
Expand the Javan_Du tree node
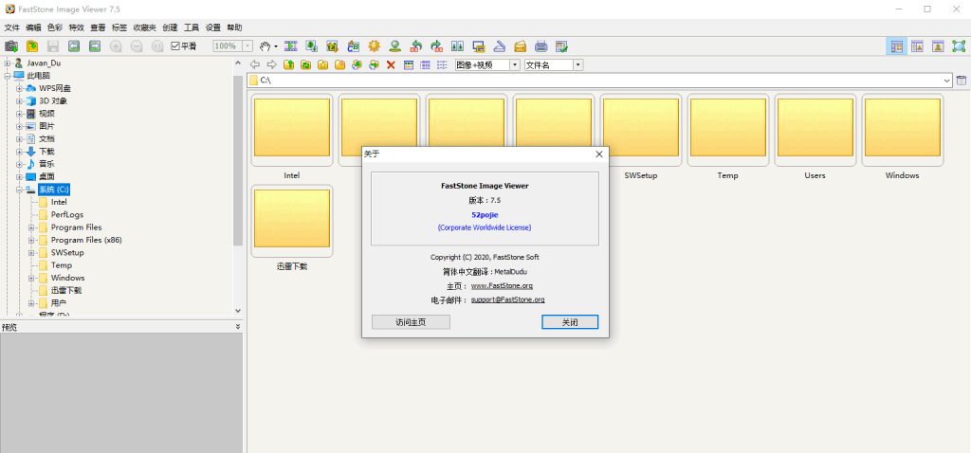pos(8,63)
